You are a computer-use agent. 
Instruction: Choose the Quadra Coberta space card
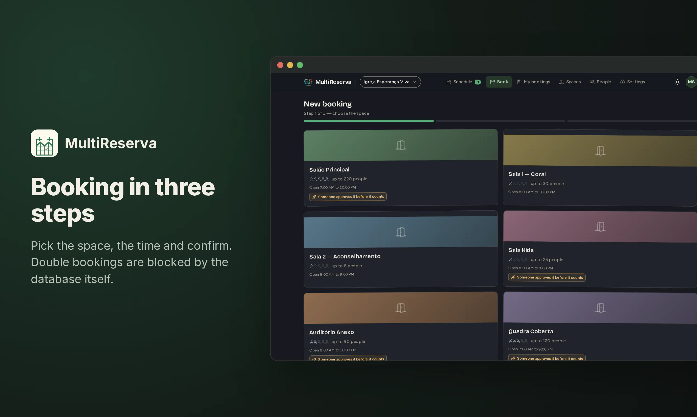point(600,326)
